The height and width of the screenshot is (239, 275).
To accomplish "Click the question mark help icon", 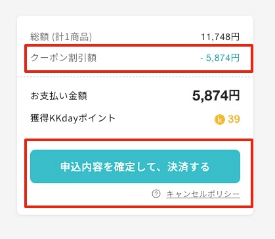I will coord(156,194).
